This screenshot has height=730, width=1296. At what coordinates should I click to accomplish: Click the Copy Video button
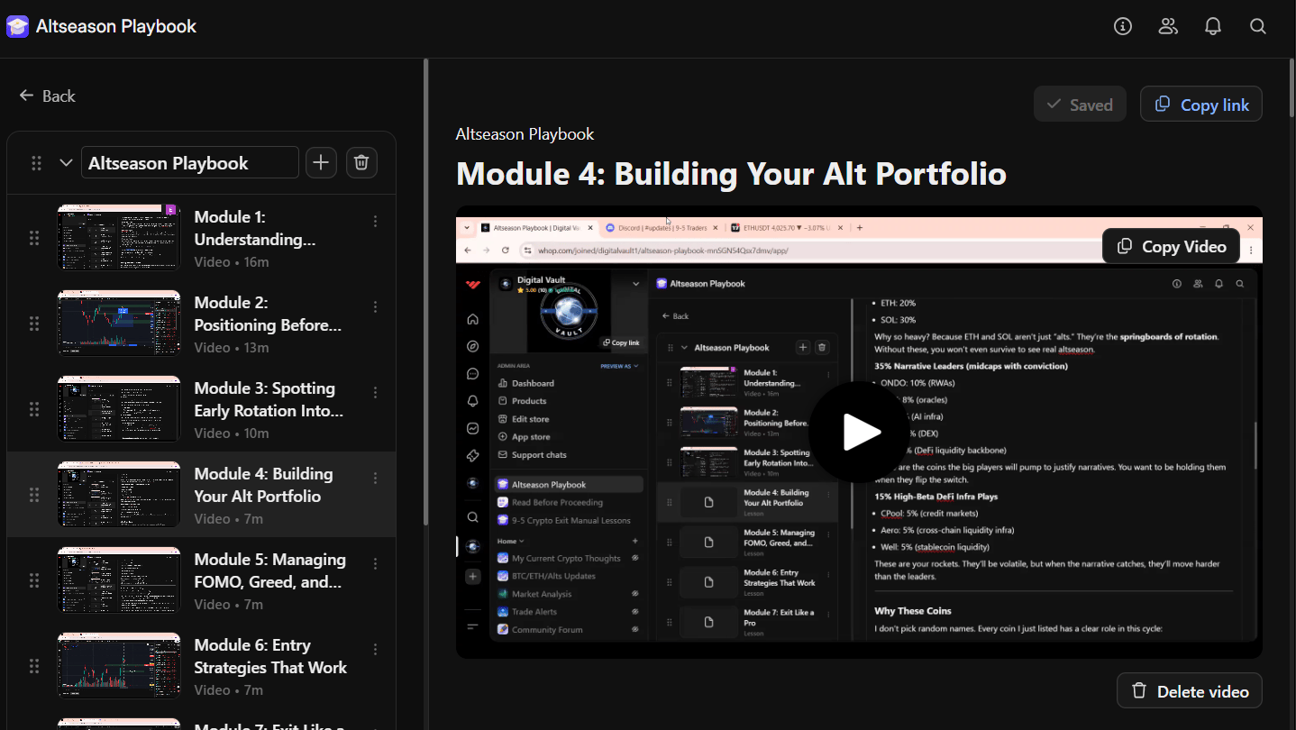pos(1171,246)
